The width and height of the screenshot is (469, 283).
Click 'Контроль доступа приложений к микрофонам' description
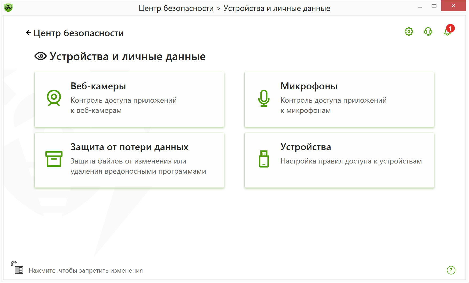[x=334, y=105]
